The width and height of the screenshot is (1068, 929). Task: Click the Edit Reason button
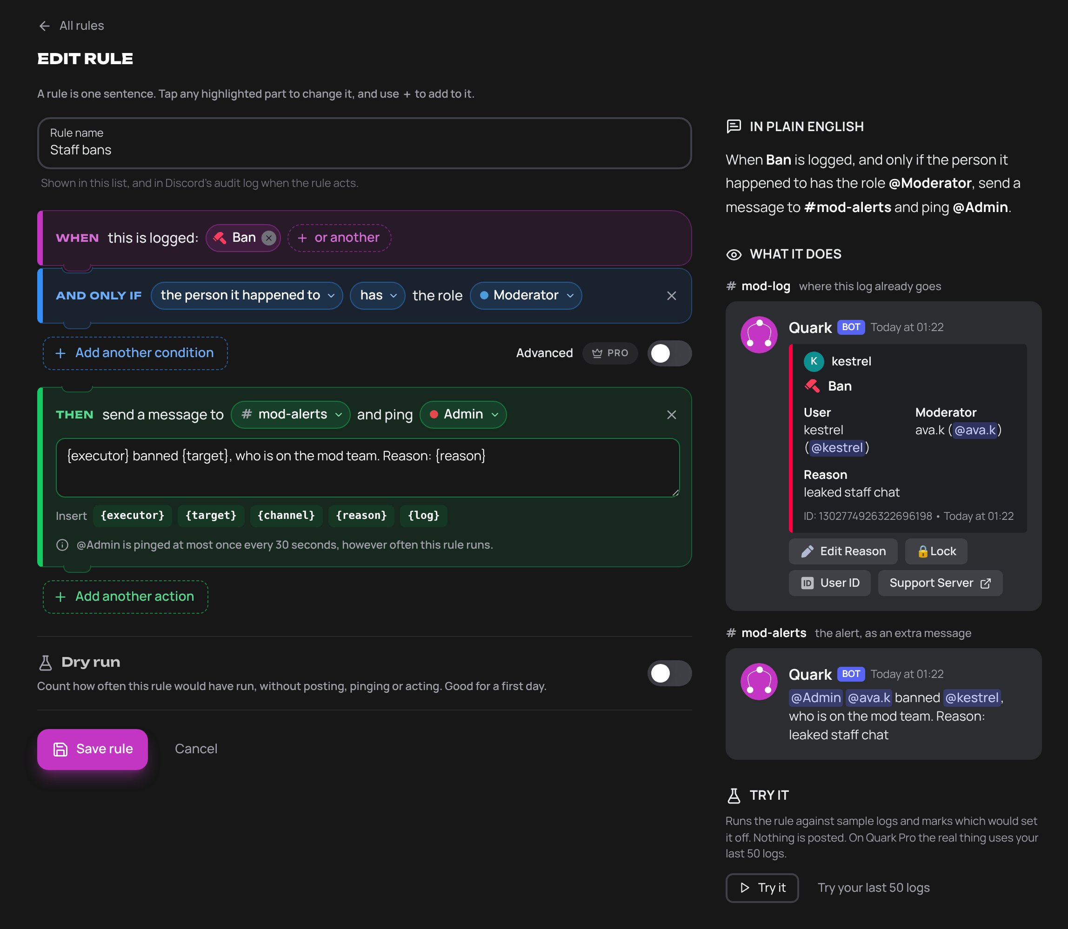pos(843,551)
